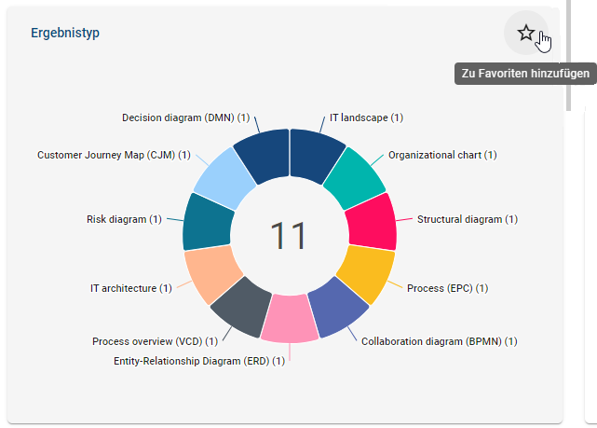Click the Organizational chart (1) label

click(442, 155)
